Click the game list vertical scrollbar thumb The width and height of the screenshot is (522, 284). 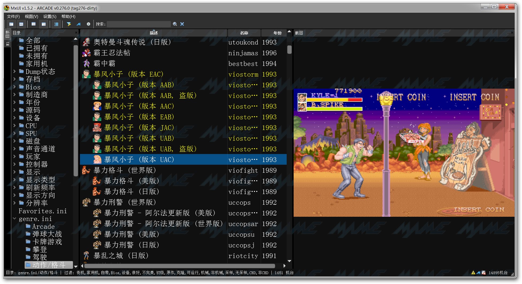pos(289,50)
